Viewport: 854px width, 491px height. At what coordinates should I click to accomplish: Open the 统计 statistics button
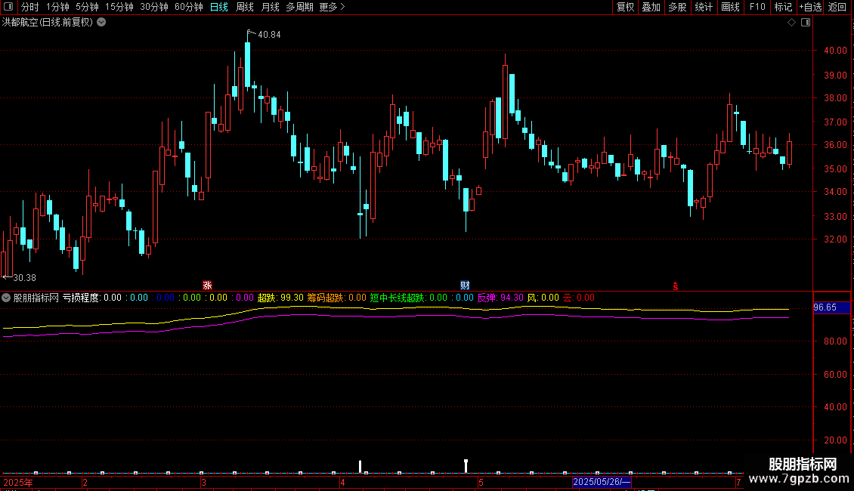(x=703, y=7)
